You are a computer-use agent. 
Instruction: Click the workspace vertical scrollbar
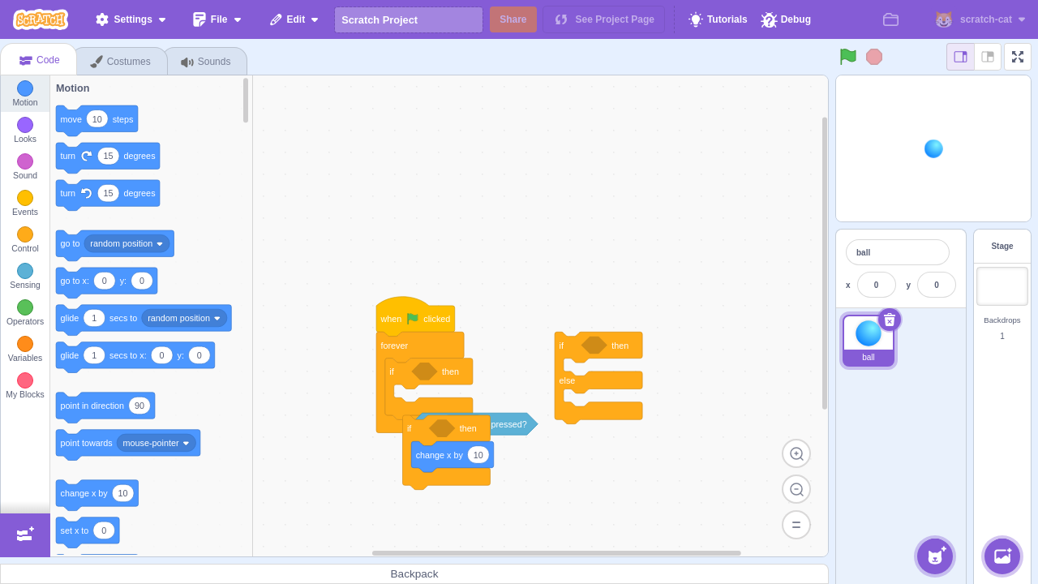point(825,263)
